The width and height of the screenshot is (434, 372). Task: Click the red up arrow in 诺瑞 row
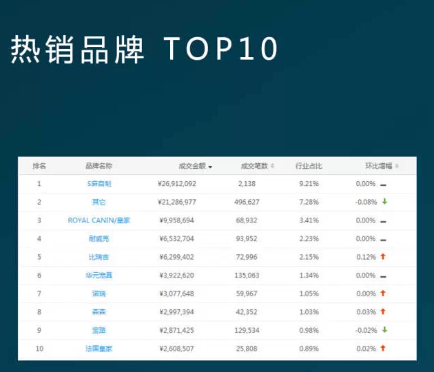pos(383,293)
